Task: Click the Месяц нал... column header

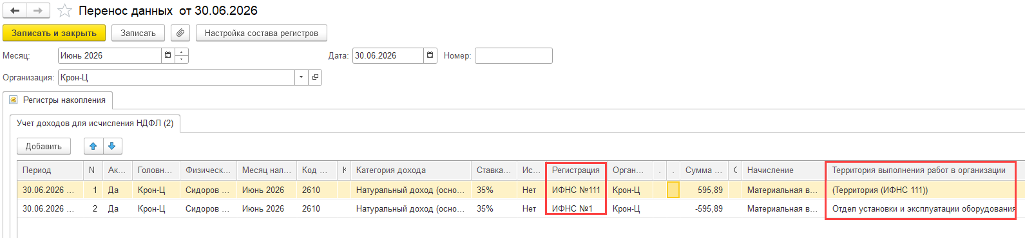Action: [x=267, y=170]
